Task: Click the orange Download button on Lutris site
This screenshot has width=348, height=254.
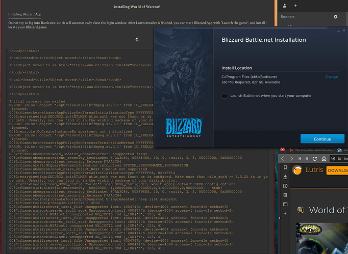Action: [337, 171]
